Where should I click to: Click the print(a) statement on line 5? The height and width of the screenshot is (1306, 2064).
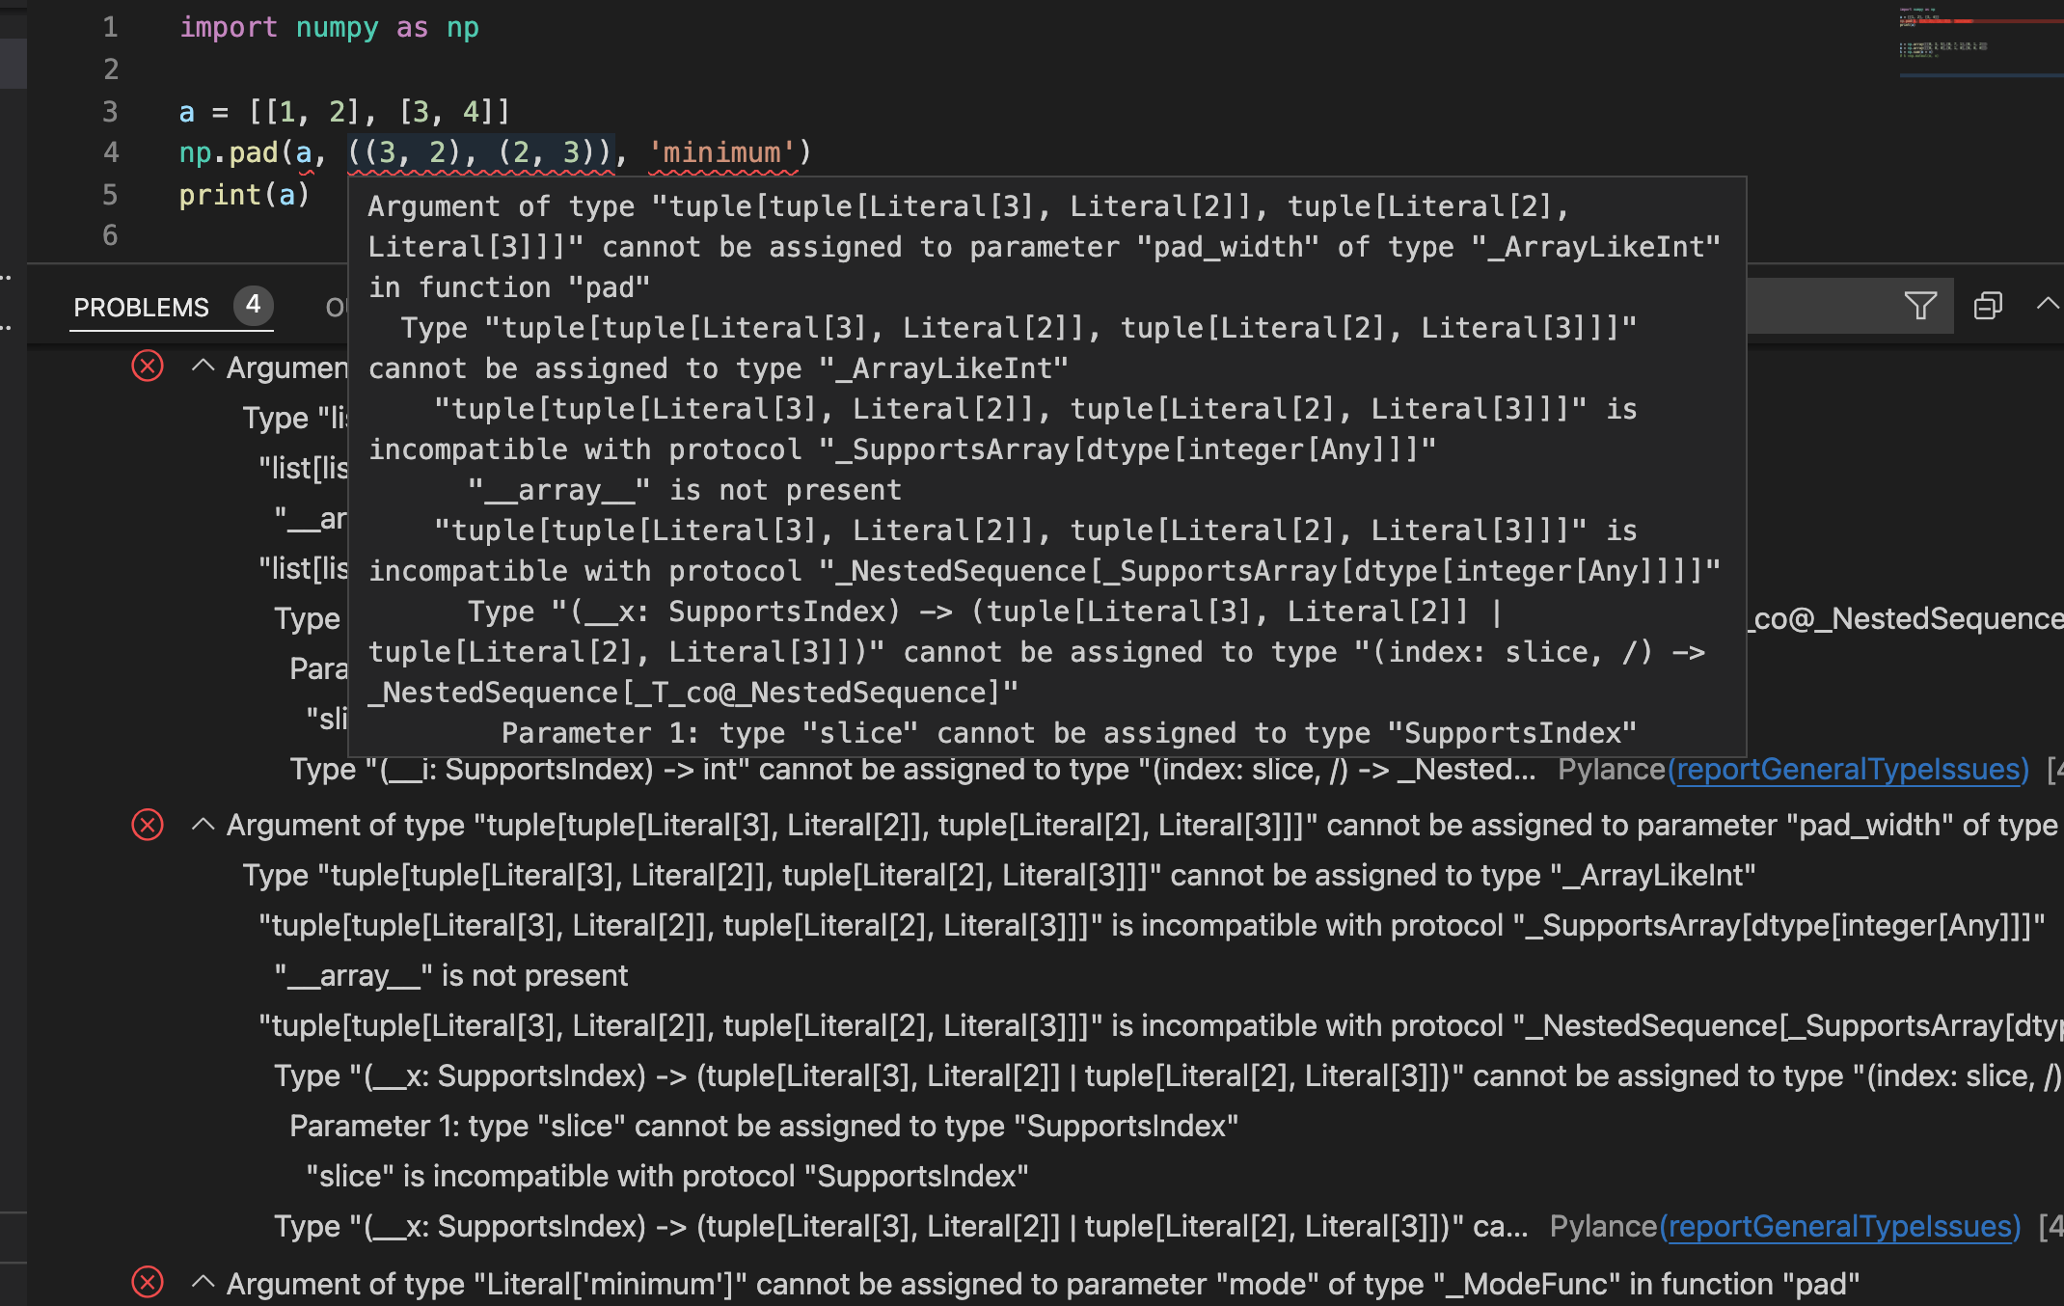coord(244,194)
